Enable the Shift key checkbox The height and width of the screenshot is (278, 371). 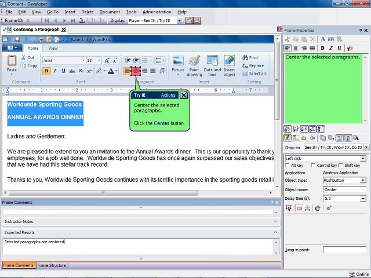[x=340, y=165]
